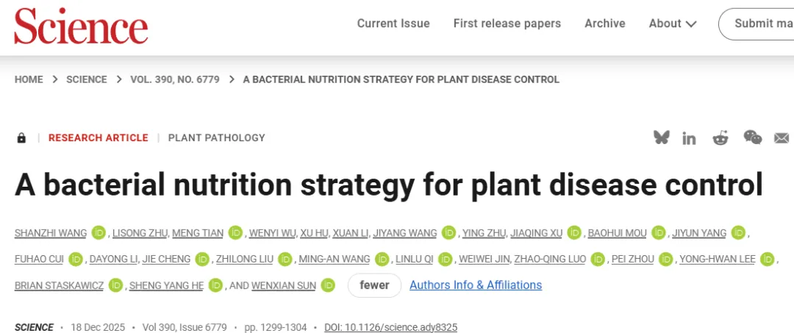Open Current Issue menu item
This screenshot has height=333, width=794.
(393, 24)
